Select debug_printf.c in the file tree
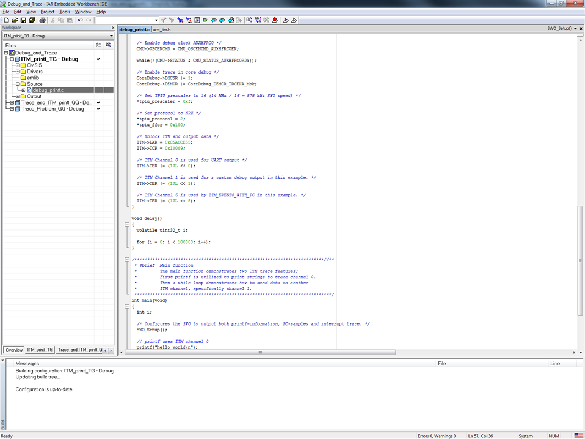The image size is (585, 439). tap(48, 90)
